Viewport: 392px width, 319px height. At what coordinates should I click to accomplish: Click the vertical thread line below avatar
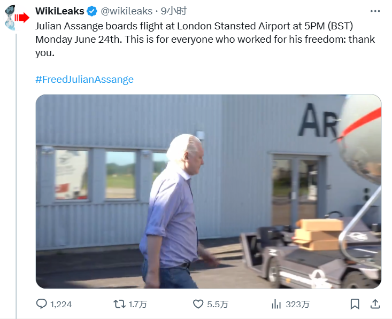pos(16,160)
